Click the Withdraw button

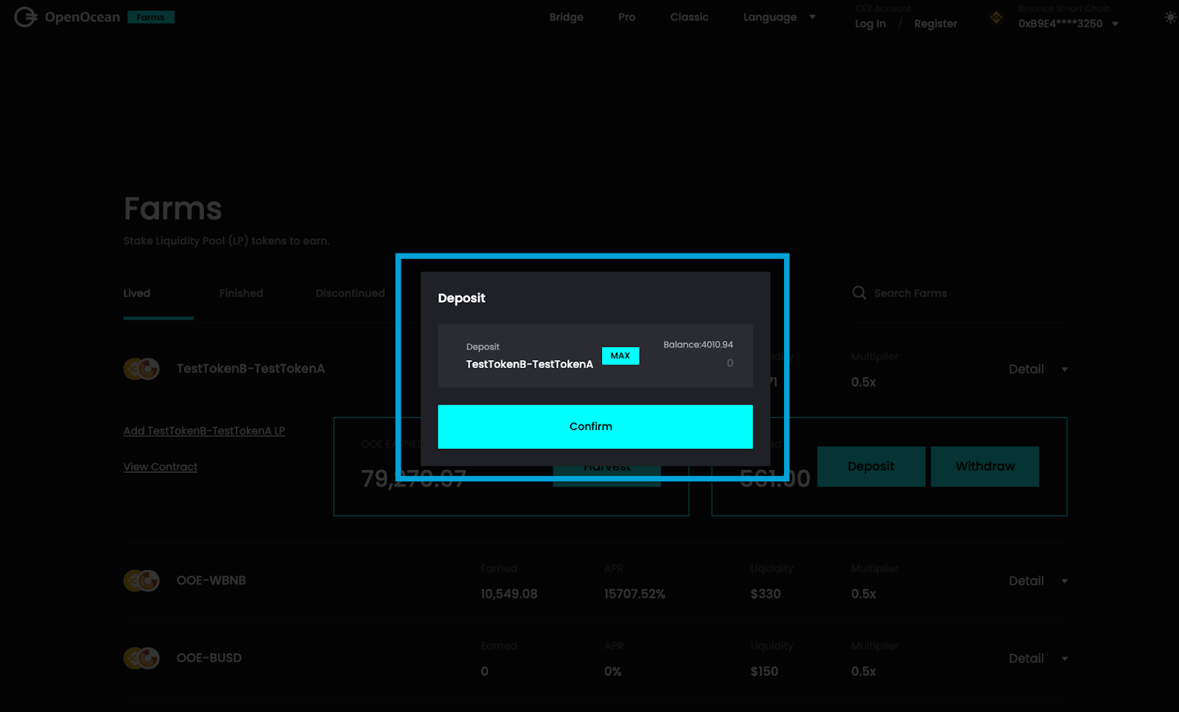(x=985, y=466)
